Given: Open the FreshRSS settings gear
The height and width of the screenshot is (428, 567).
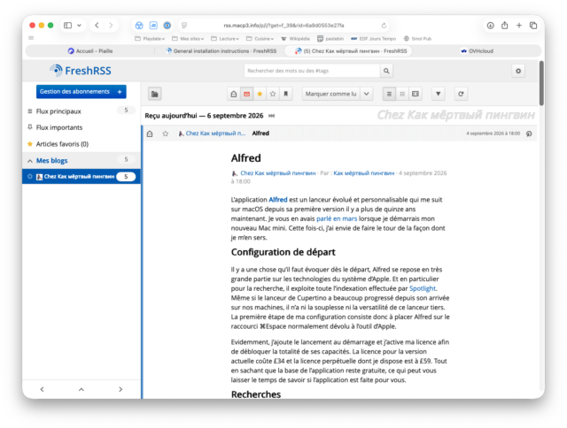Looking at the screenshot, I should 518,71.
